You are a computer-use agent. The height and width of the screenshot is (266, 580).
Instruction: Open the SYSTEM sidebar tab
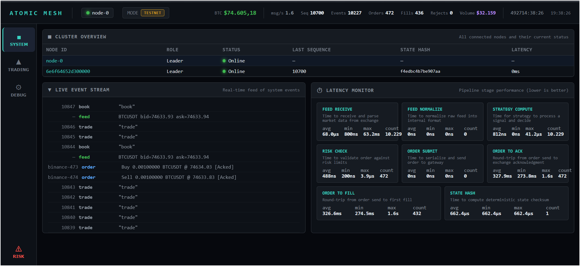pos(19,40)
